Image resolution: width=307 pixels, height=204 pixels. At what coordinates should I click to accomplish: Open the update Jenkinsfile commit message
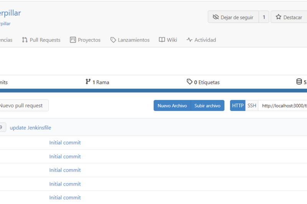point(30,128)
